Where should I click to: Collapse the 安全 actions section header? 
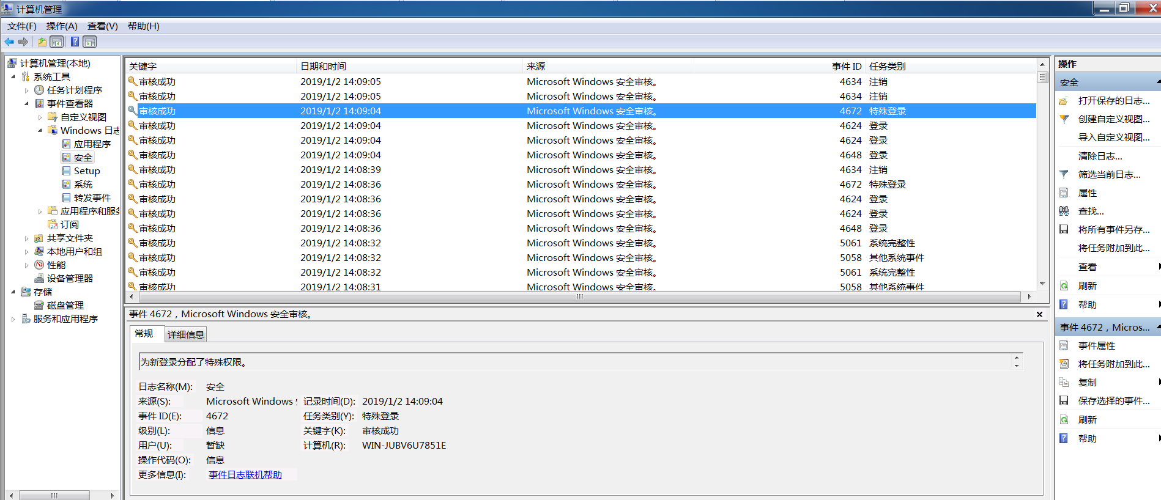(1108, 82)
